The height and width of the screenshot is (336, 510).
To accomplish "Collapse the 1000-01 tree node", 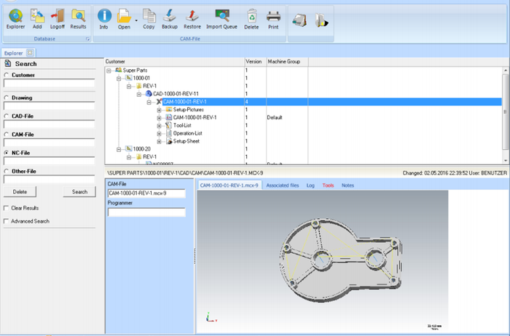I will pyautogui.click(x=119, y=79).
